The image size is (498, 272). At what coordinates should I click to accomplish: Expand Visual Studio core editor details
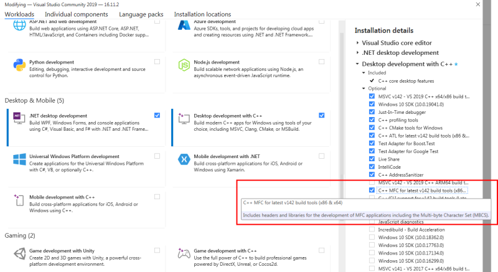[358, 42]
